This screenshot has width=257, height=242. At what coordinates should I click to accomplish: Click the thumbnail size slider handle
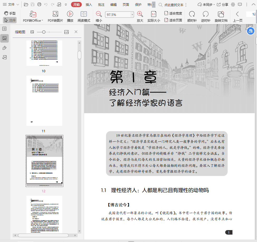click(x=44, y=32)
